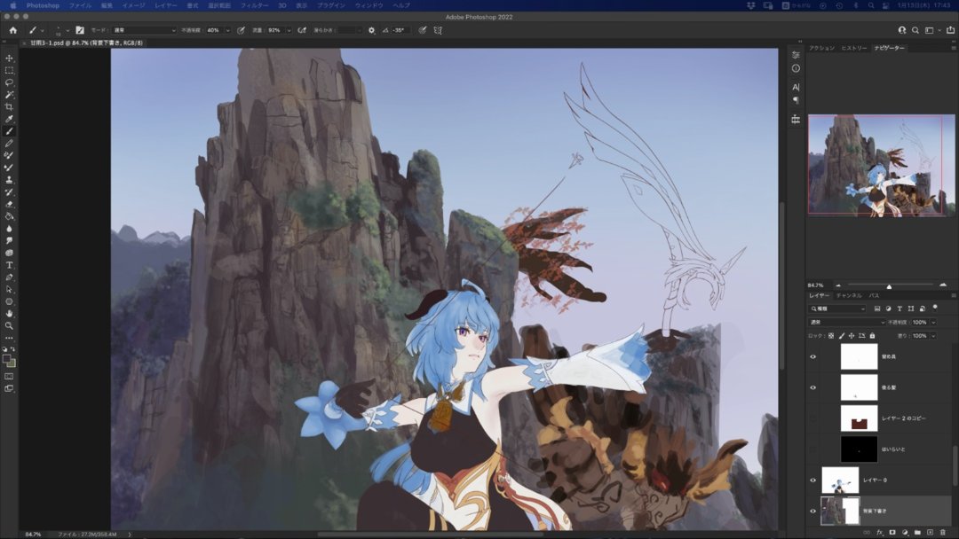Show the レイヤー 2 のコピー layer
This screenshot has height=539, width=959.
point(812,418)
